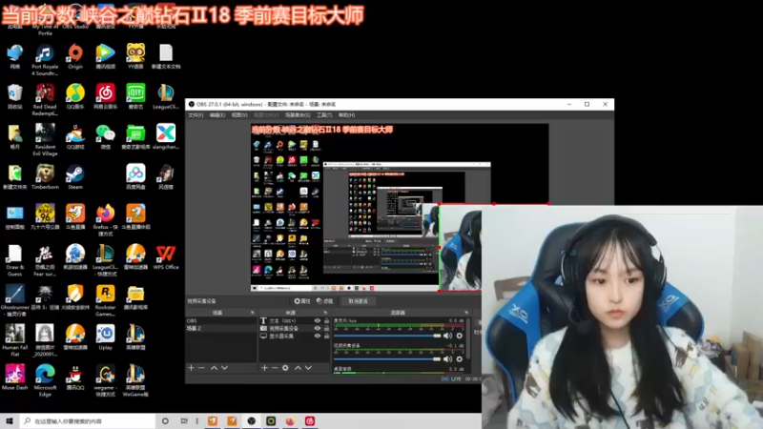Viewport: 763px width, 429px height.
Task: Toggle visibility of the display capture source
Action: click(318, 336)
